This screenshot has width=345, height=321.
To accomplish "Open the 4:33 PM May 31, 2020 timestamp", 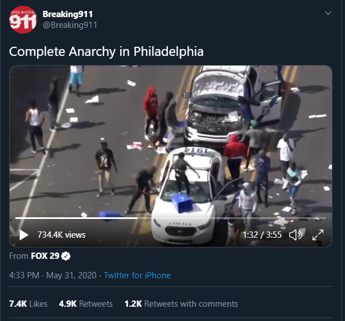I will click(53, 275).
